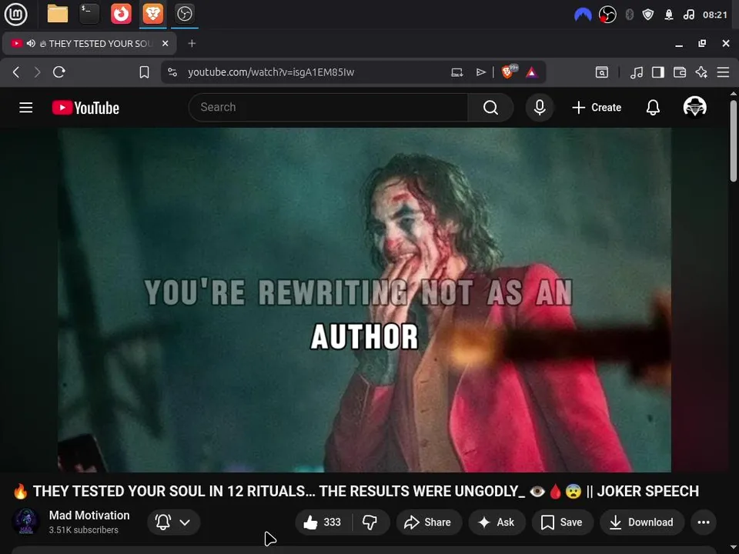The width and height of the screenshot is (739, 554).
Task: Share the Joker speech video
Action: coord(428,522)
